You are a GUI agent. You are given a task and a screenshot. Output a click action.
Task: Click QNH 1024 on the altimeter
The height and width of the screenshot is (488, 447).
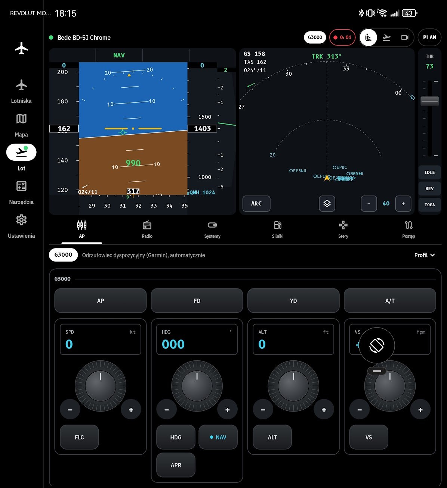pyautogui.click(x=202, y=193)
